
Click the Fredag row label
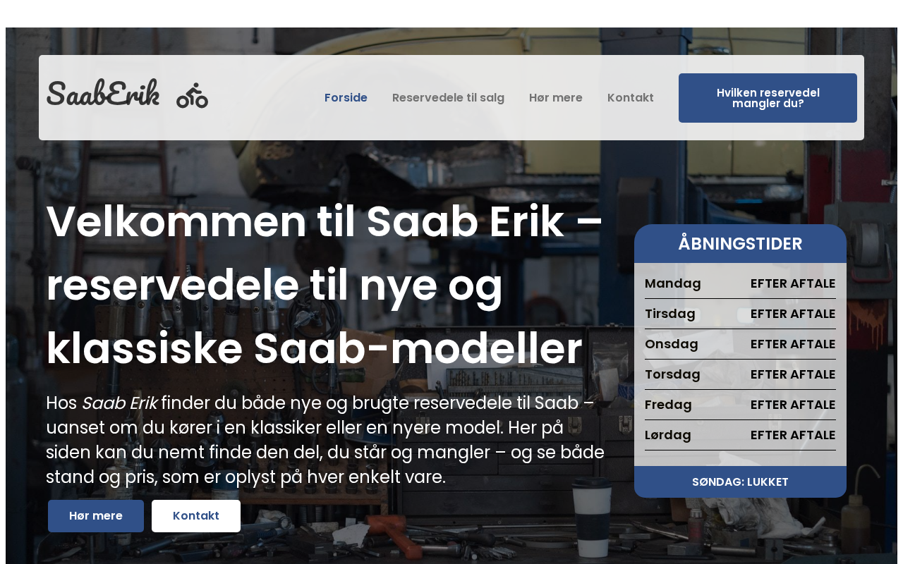click(668, 405)
